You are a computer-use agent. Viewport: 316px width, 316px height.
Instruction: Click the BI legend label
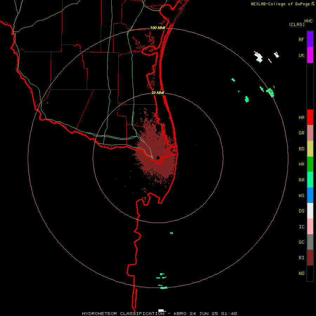pos(301,258)
